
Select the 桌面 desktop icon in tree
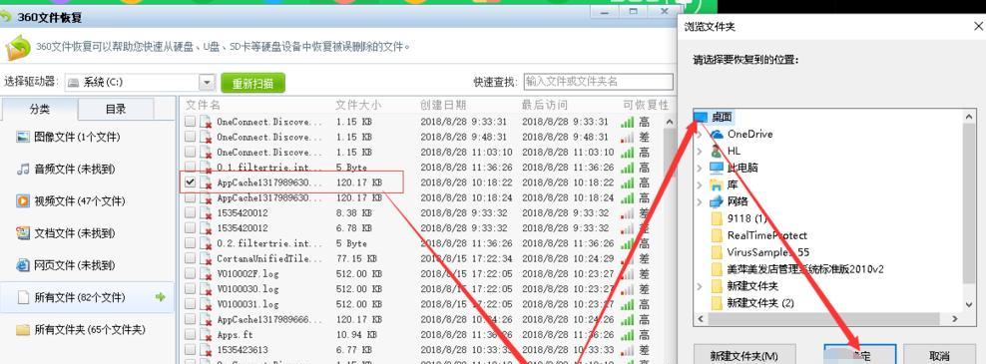click(701, 117)
